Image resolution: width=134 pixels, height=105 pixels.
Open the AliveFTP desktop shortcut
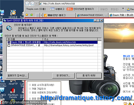pyautogui.click(x=13, y=83)
